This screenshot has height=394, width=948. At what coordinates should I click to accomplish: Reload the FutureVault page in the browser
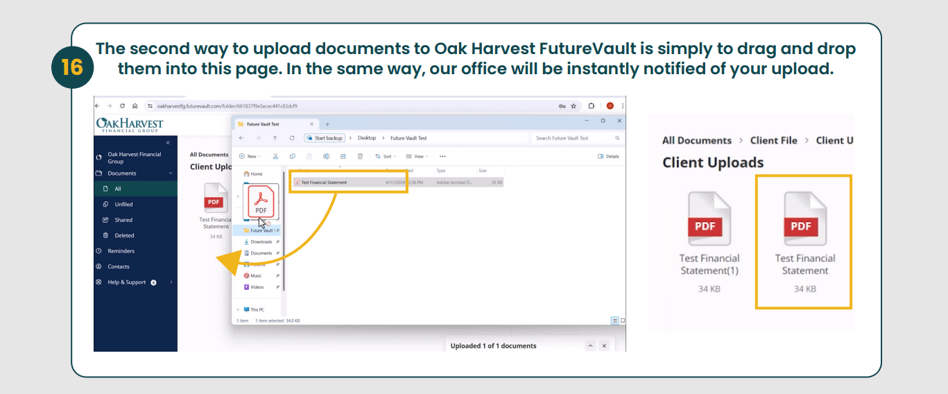122,106
